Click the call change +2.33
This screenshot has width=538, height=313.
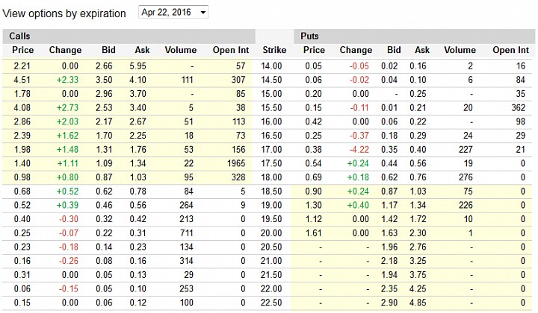(x=67, y=80)
